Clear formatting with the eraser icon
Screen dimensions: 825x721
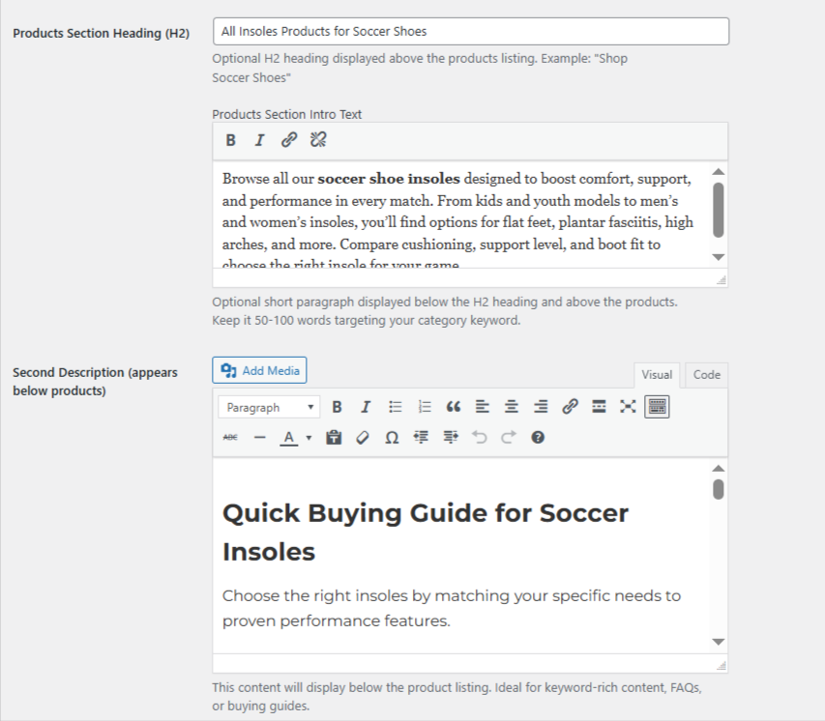364,437
